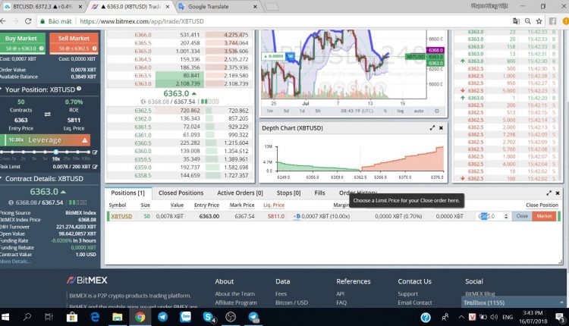569x326 pixels.
Task: Edit Risk Limit with its pencil icon
Action: [95, 167]
